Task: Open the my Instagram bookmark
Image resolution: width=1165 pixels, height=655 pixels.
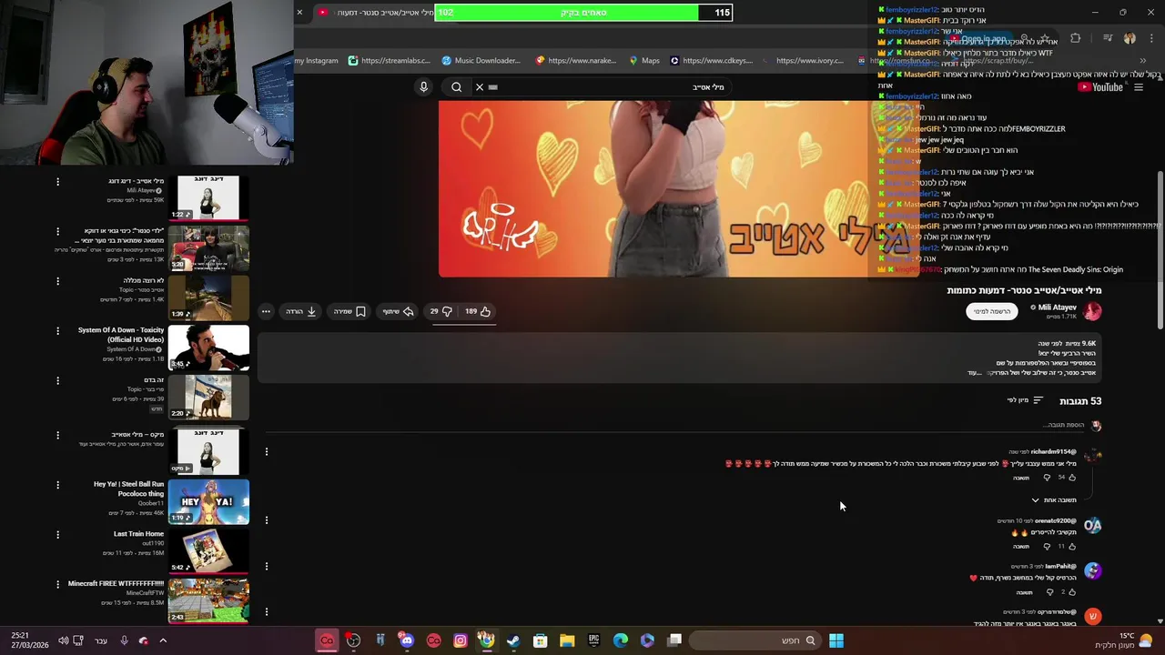Action: pos(316,61)
